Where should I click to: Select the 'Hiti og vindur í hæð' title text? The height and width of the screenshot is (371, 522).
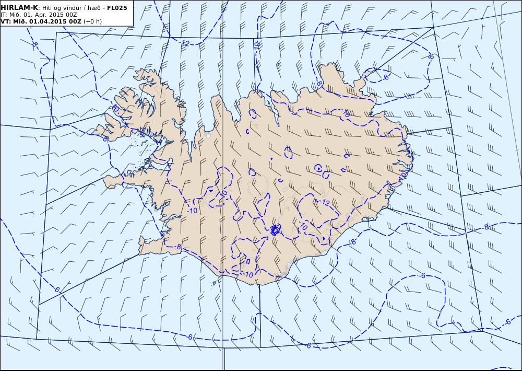click(x=70, y=8)
